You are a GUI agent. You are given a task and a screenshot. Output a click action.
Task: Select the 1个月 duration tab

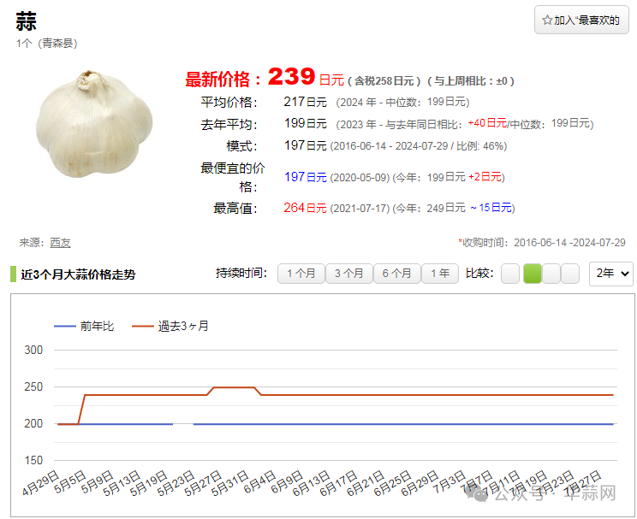tap(301, 274)
